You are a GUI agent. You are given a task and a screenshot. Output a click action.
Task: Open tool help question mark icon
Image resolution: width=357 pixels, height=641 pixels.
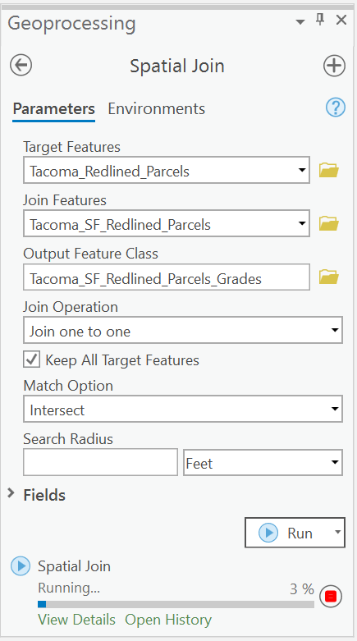pos(336,108)
